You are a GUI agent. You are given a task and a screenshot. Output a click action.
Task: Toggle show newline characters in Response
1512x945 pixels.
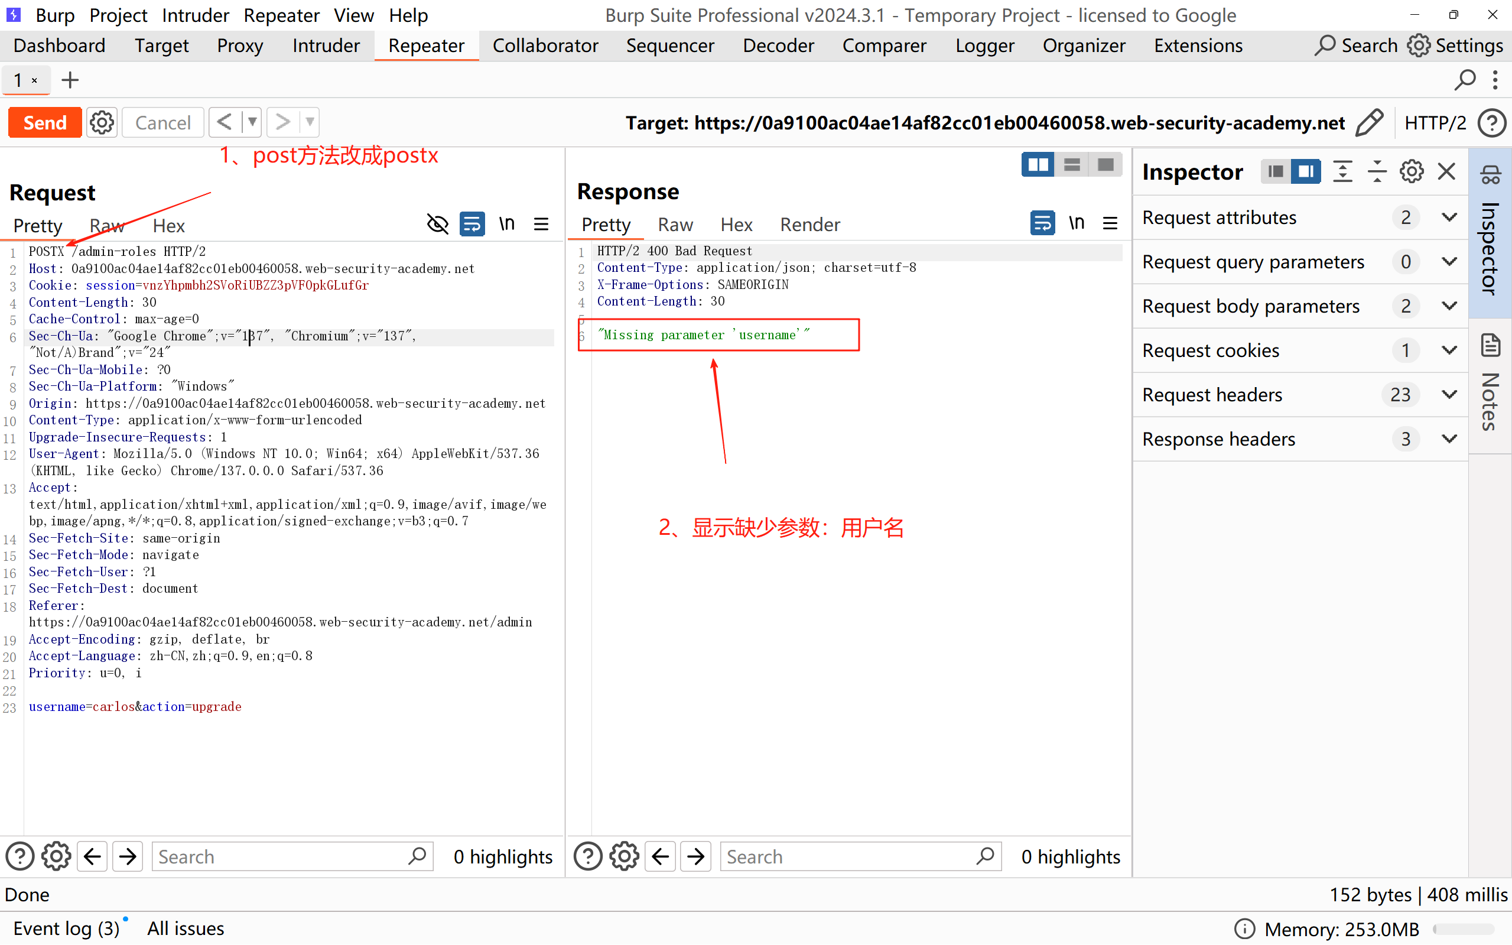(x=1076, y=223)
